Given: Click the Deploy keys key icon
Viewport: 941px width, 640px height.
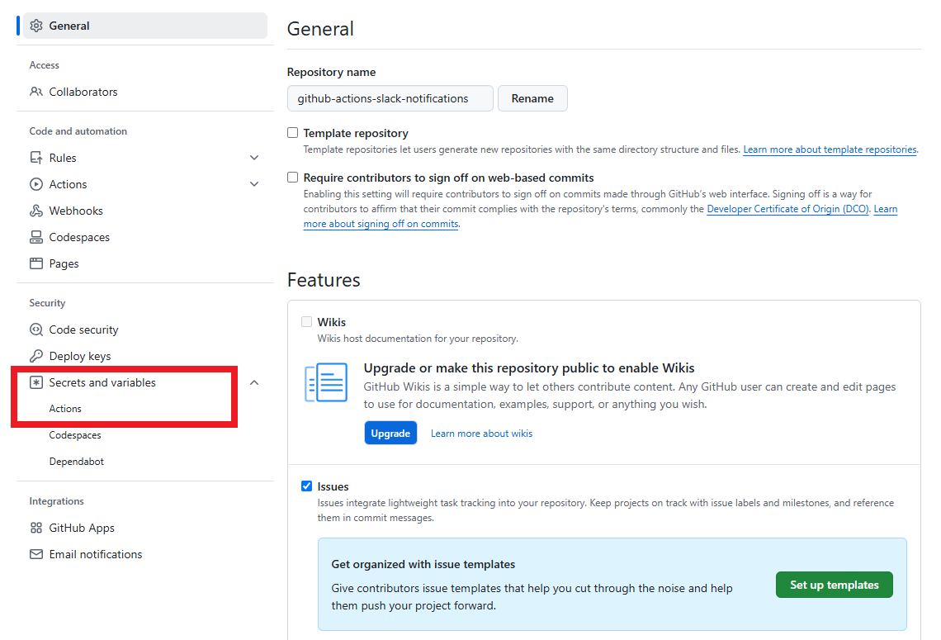Looking at the screenshot, I should click(36, 356).
